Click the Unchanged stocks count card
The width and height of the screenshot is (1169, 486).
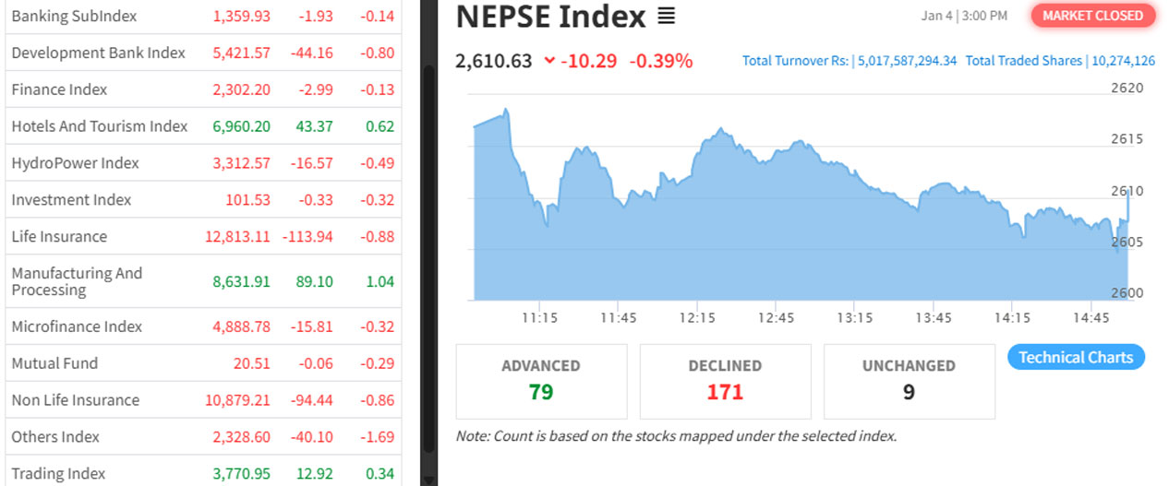tap(909, 381)
